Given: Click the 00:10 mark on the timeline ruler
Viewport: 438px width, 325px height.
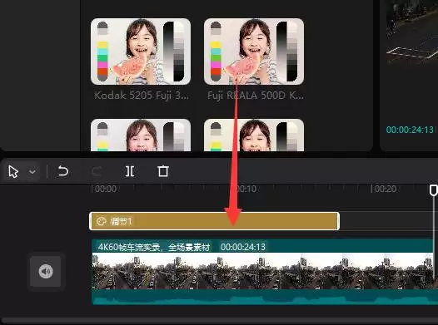Looking at the screenshot, I should pos(246,189).
